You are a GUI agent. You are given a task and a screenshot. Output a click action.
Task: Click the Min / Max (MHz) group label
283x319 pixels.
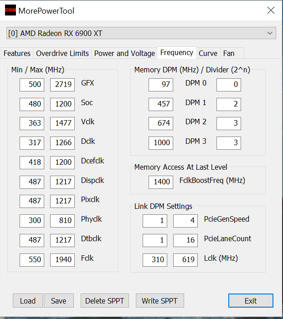click(x=38, y=70)
